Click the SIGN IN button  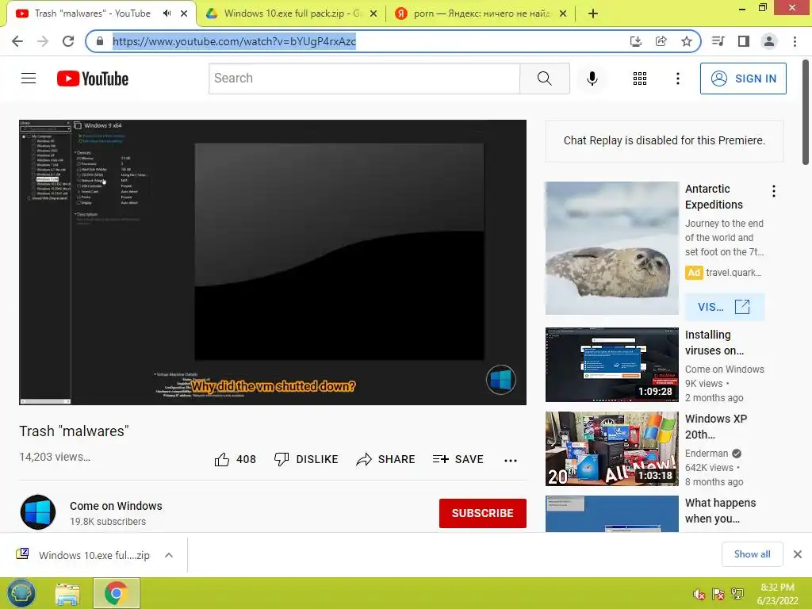click(x=743, y=79)
